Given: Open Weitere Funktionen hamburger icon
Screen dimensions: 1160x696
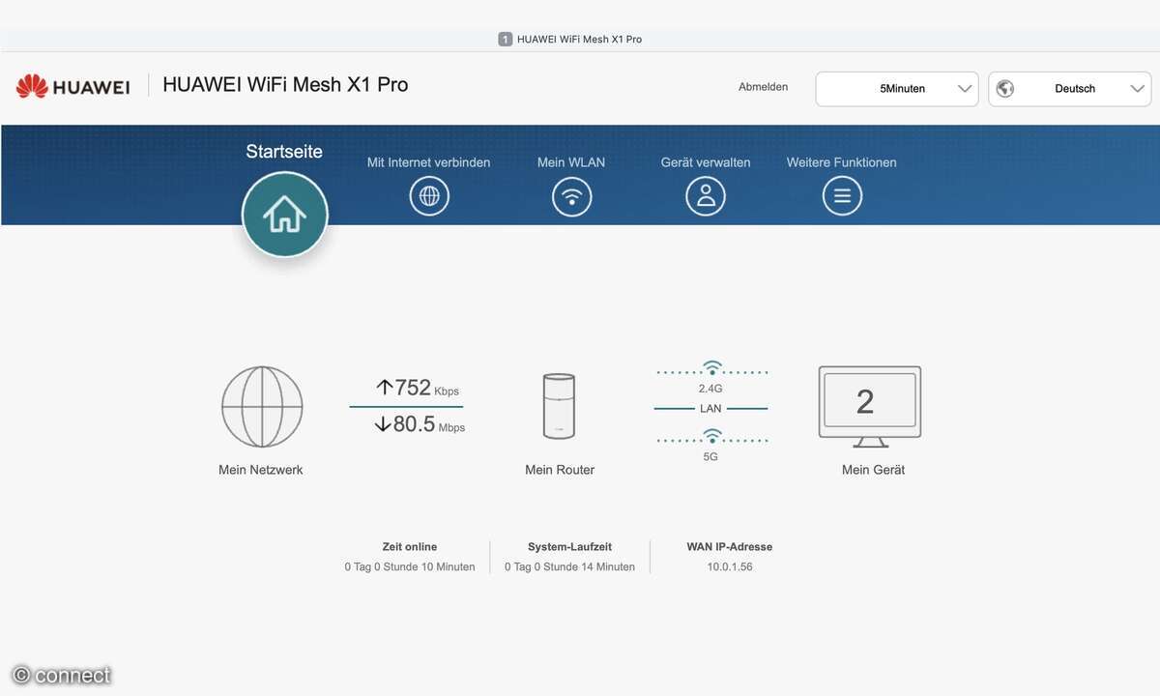Looking at the screenshot, I should pyautogui.click(x=842, y=196).
